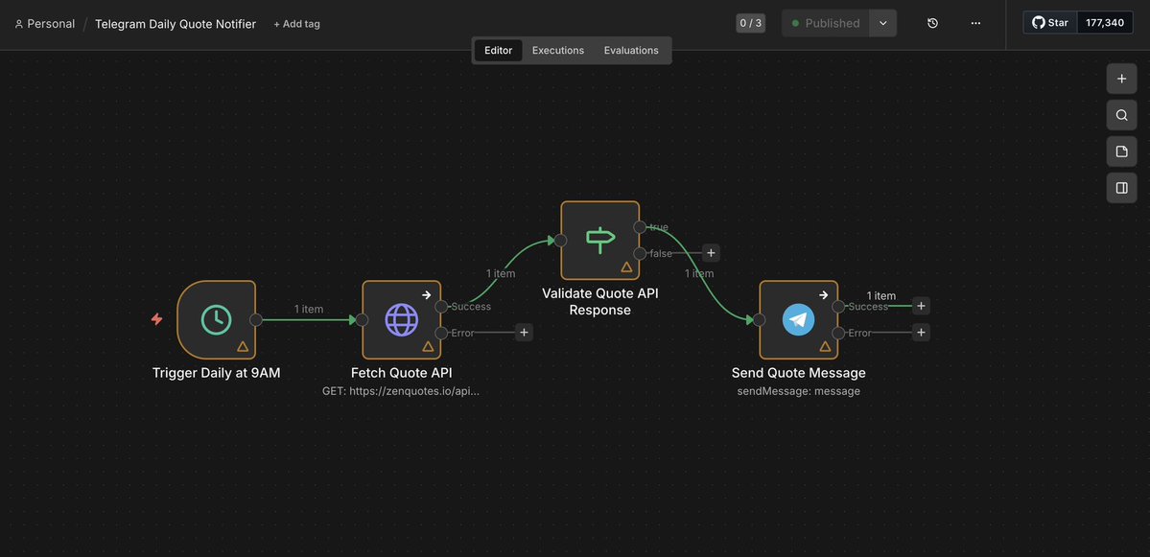Click the arrow icon on Fetch Quote API node
Viewport: 1150px width, 557px height.
tap(426, 294)
